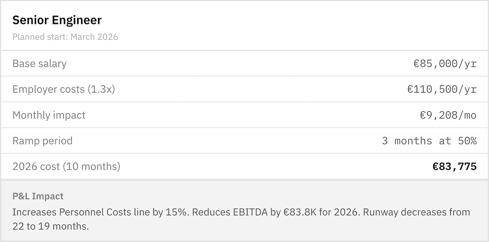Screen dimensions: 489x242
Task: Select the 2026 cost (10 months) label
Action: click(66, 166)
